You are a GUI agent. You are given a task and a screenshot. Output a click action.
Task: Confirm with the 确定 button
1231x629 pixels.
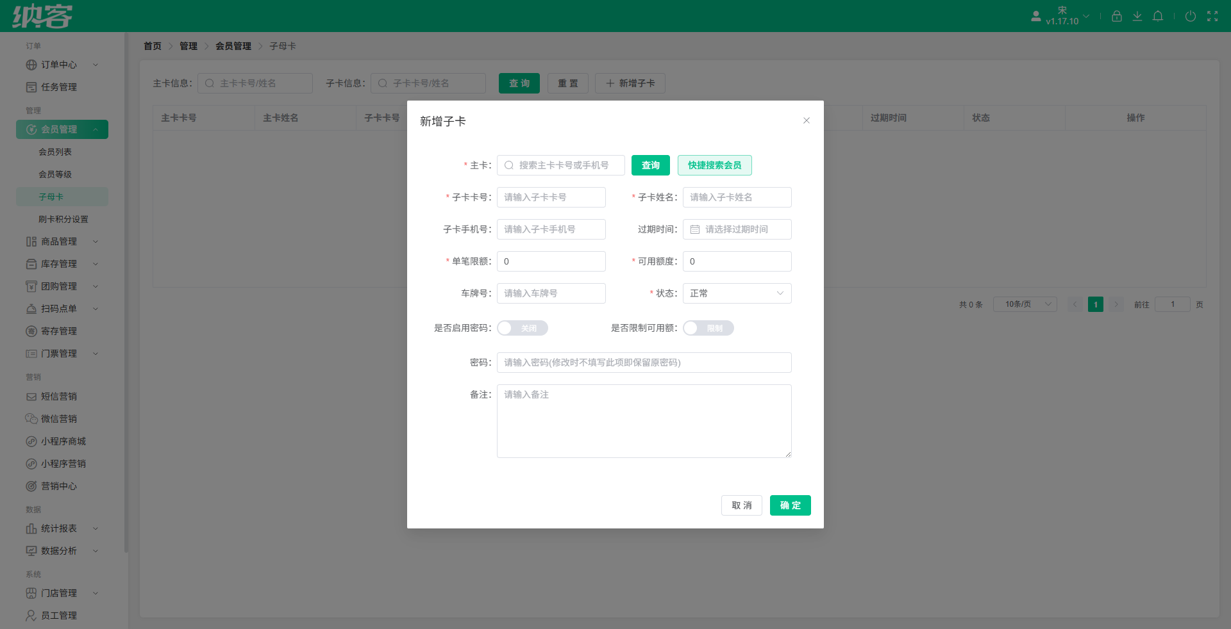790,505
